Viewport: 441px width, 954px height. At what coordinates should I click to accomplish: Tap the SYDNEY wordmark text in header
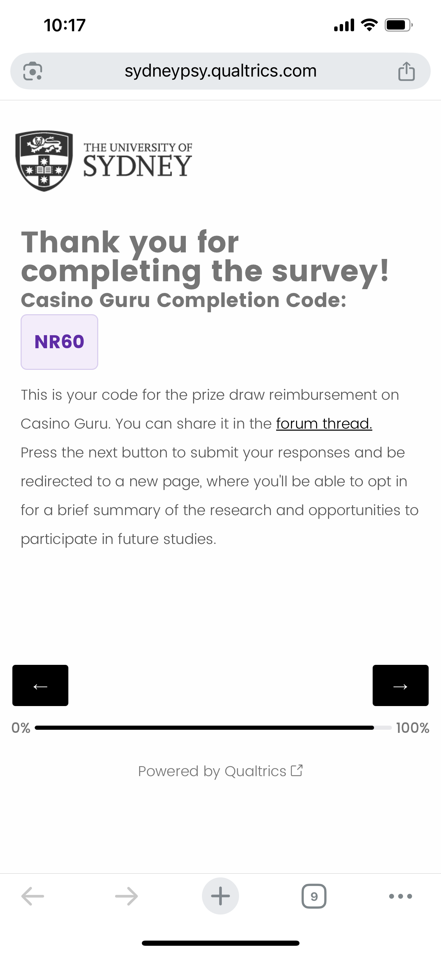[137, 166]
